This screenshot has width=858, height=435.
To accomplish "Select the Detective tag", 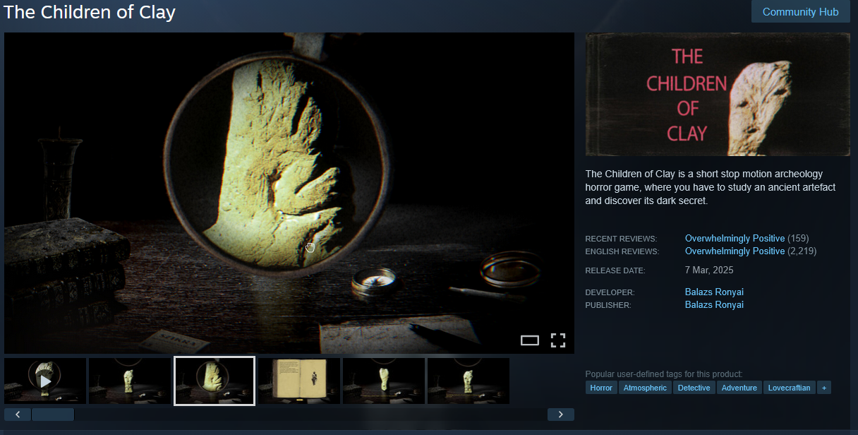I will point(694,388).
